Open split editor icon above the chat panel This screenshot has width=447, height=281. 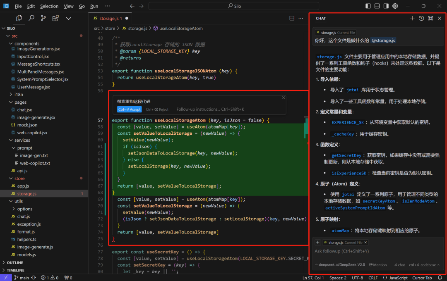pos(292,18)
